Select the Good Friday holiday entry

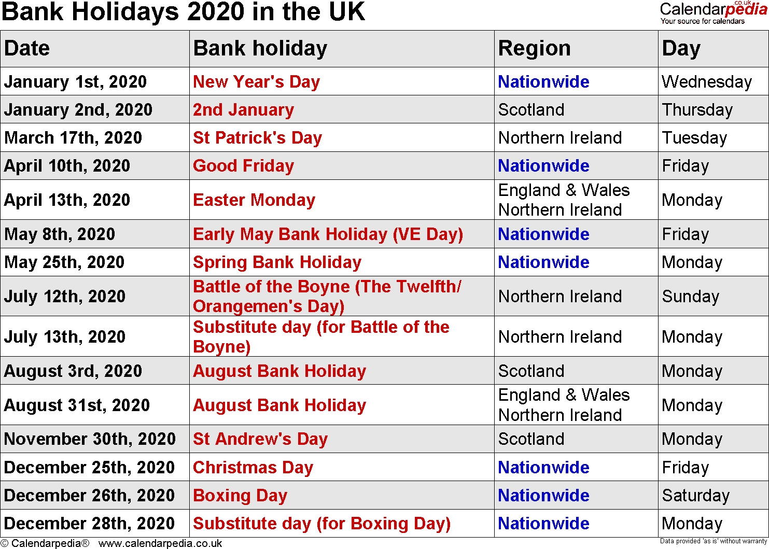[x=243, y=166]
